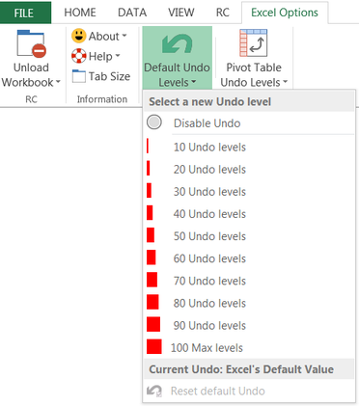Choose 20 Undo levels
The image size is (359, 406).
coord(249,169)
